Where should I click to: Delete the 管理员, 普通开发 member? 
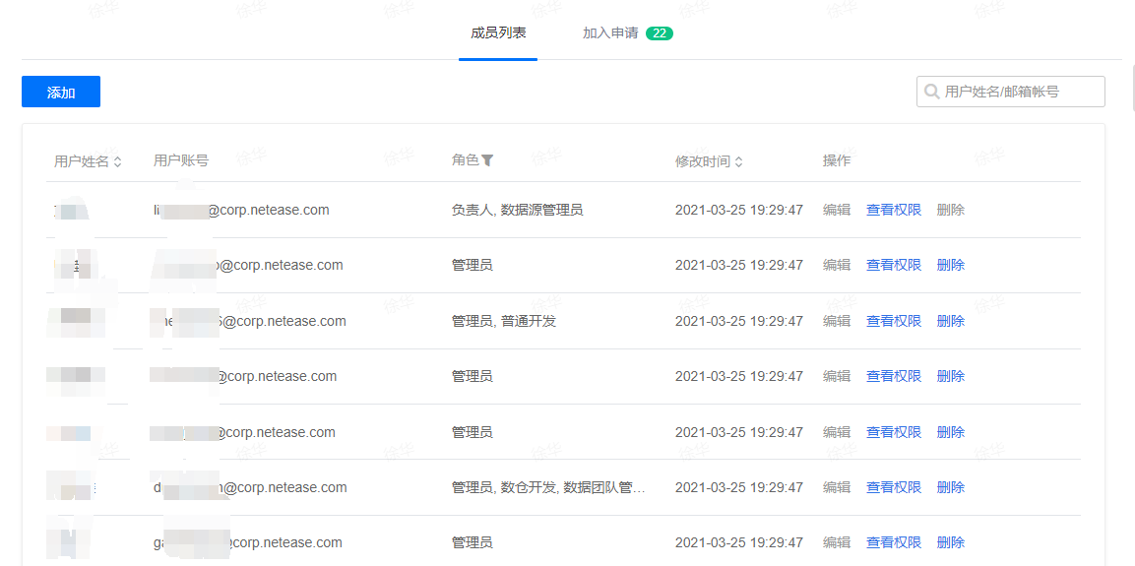click(x=951, y=321)
